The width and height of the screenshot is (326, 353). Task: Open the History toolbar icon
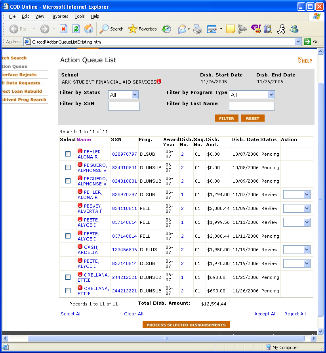(x=166, y=29)
